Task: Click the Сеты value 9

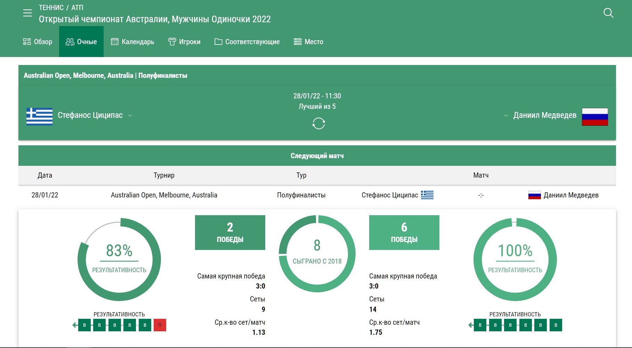Action: click(x=263, y=309)
